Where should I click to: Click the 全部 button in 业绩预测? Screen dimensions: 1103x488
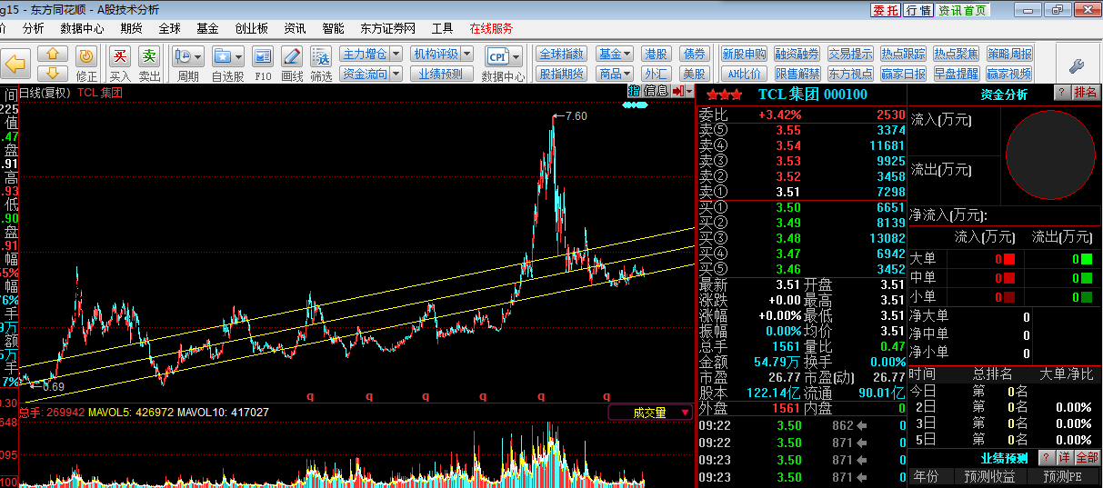coord(1088,457)
